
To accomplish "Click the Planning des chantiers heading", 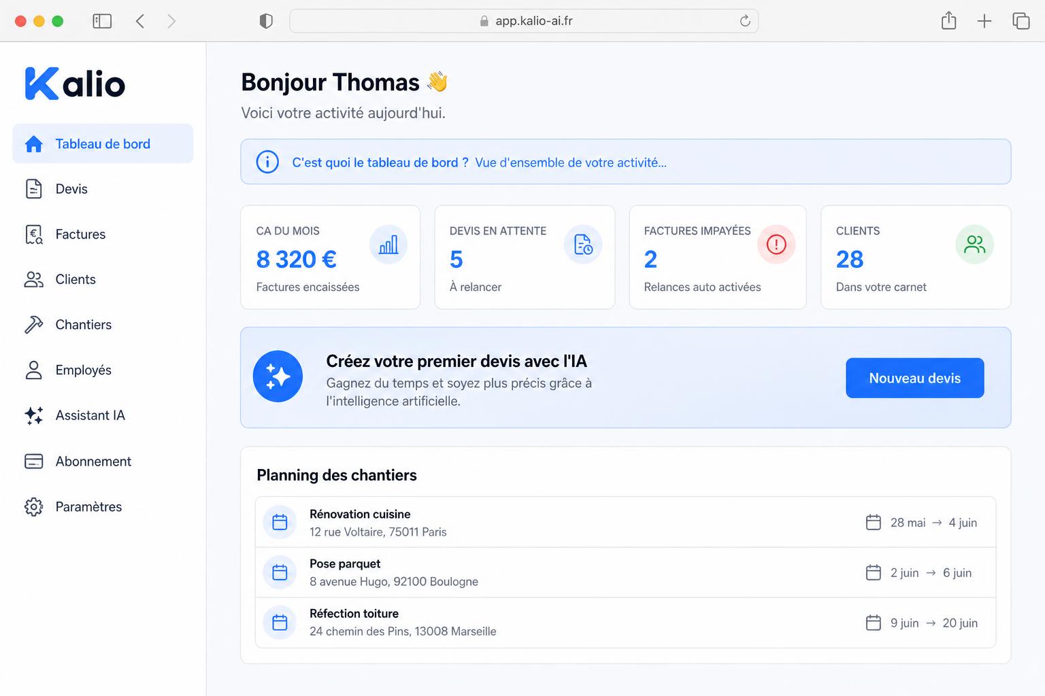I will coord(337,475).
